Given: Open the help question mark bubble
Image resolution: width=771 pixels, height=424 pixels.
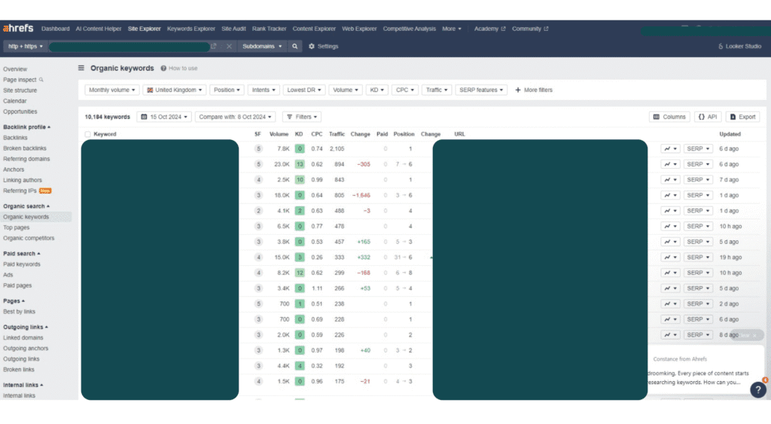Looking at the screenshot, I should pos(757,389).
